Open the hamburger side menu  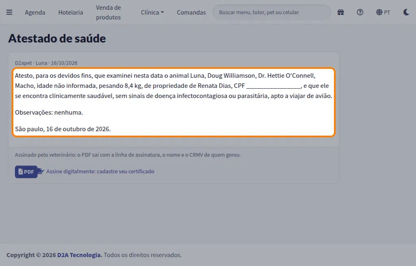[x=9, y=12]
